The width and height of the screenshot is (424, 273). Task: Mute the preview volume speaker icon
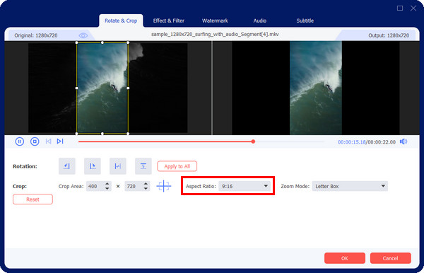click(404, 141)
